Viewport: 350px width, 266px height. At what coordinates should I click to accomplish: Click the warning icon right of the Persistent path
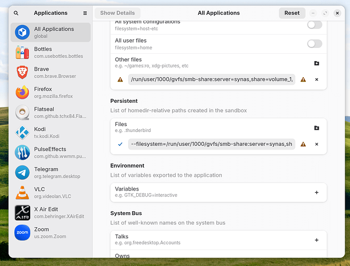(x=303, y=144)
